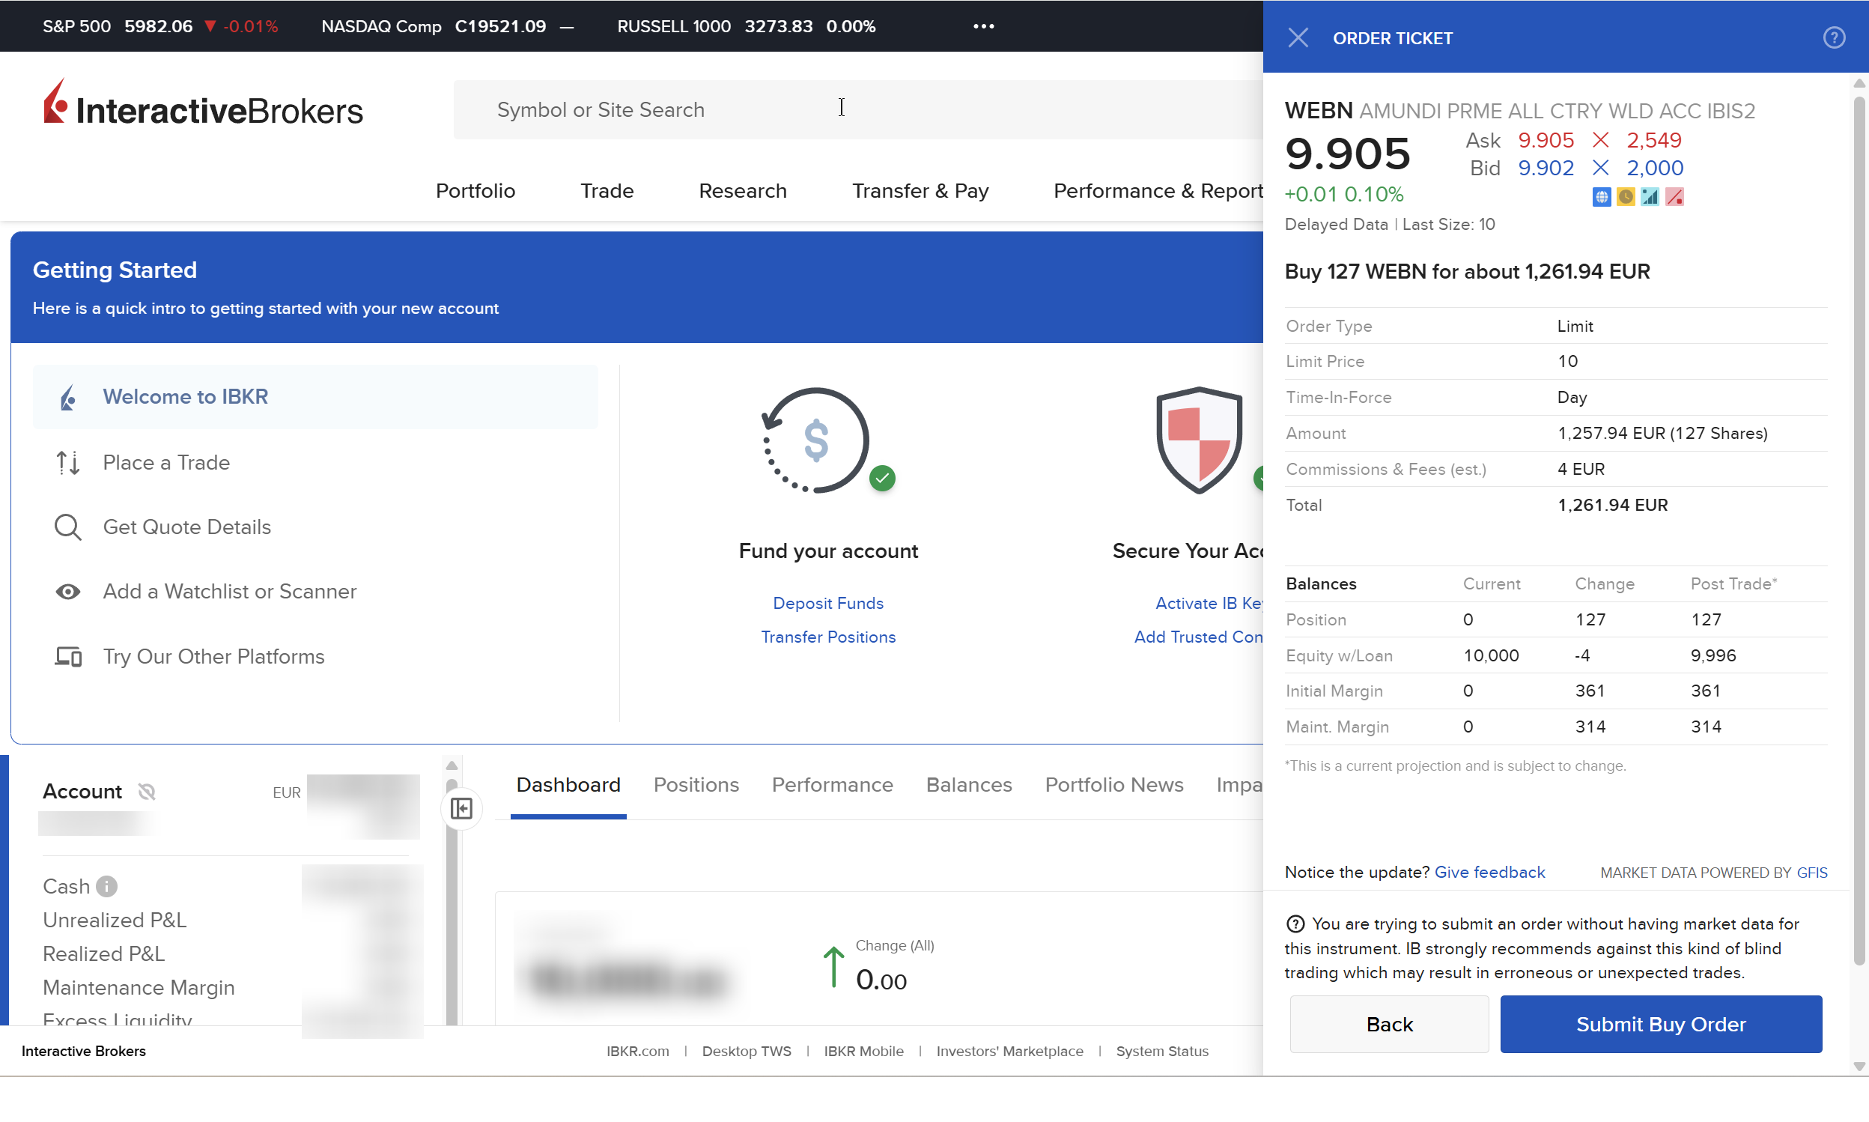Screen dimensions: 1869x1122
Task: Expand the ticker bar three-dots menu
Action: [x=983, y=26]
